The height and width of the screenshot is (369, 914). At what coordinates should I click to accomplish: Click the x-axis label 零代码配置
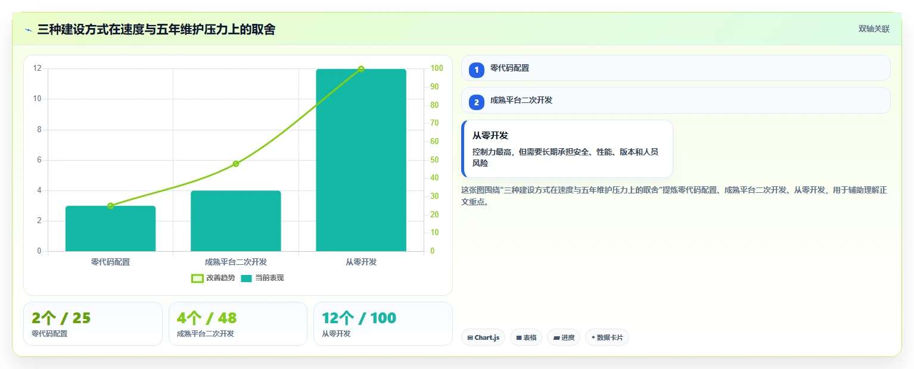click(x=110, y=262)
